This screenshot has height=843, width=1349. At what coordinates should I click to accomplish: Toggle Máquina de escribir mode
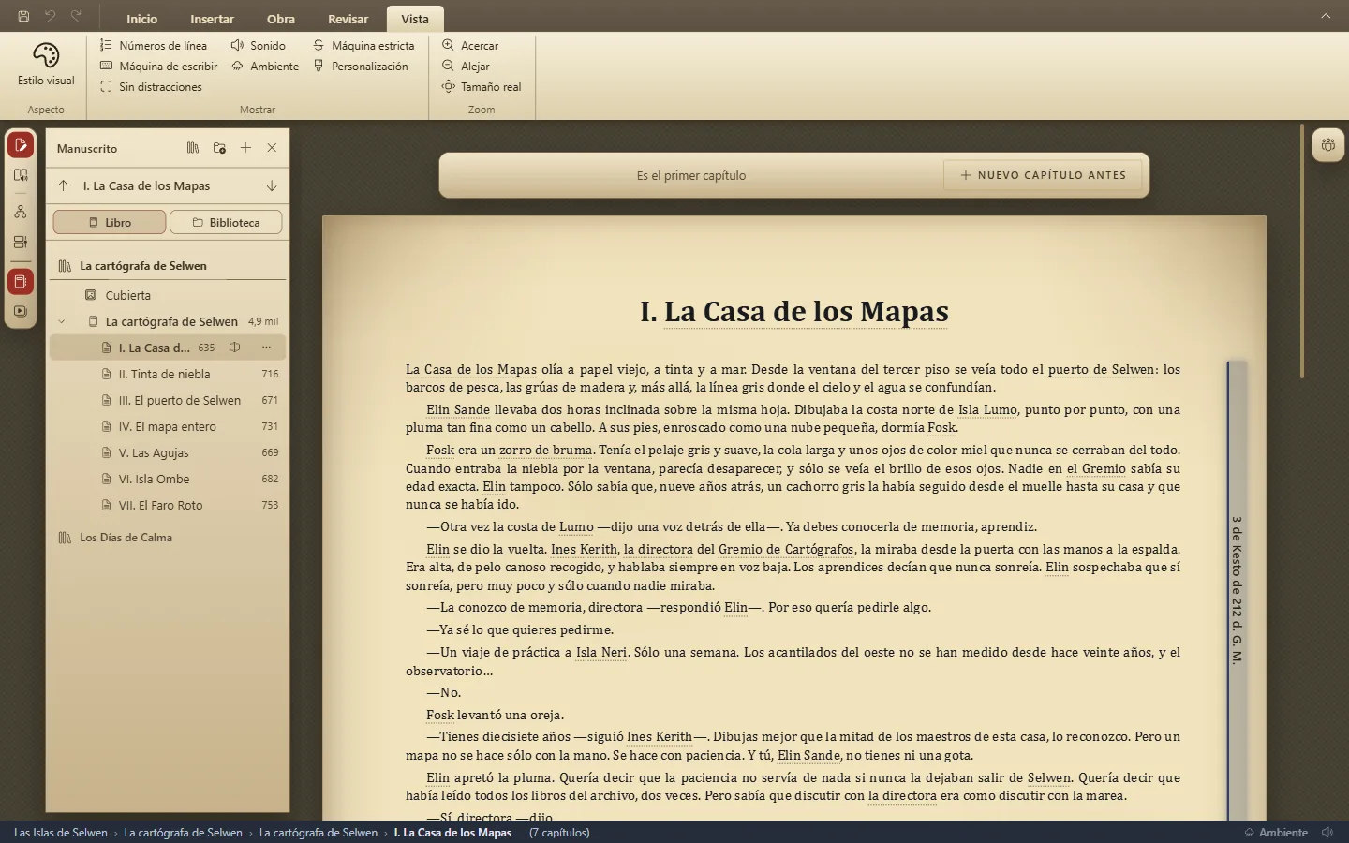[158, 66]
